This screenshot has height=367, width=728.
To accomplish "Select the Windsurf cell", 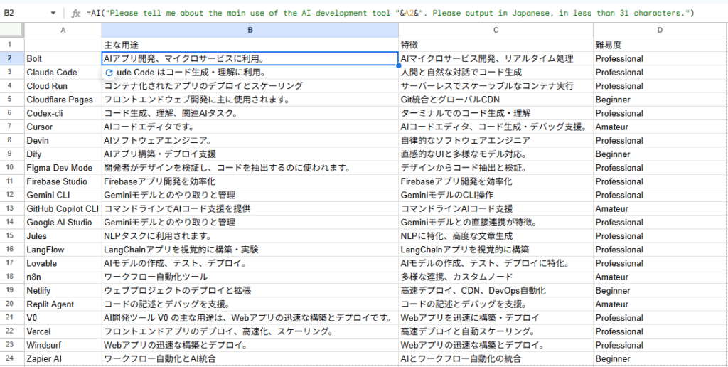I will 63,345.
